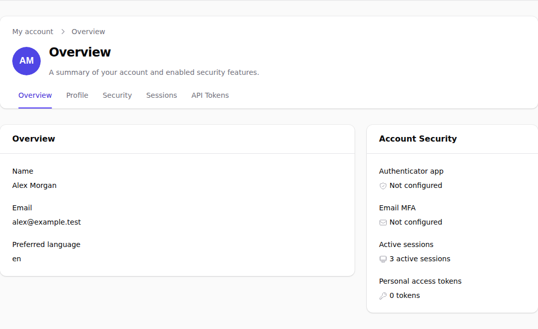Image resolution: width=538 pixels, height=329 pixels.
Task: Open the My account breadcrumb link
Action: pos(33,32)
